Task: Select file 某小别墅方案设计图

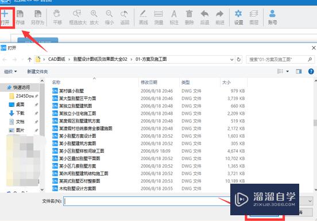Action: tap(78, 136)
